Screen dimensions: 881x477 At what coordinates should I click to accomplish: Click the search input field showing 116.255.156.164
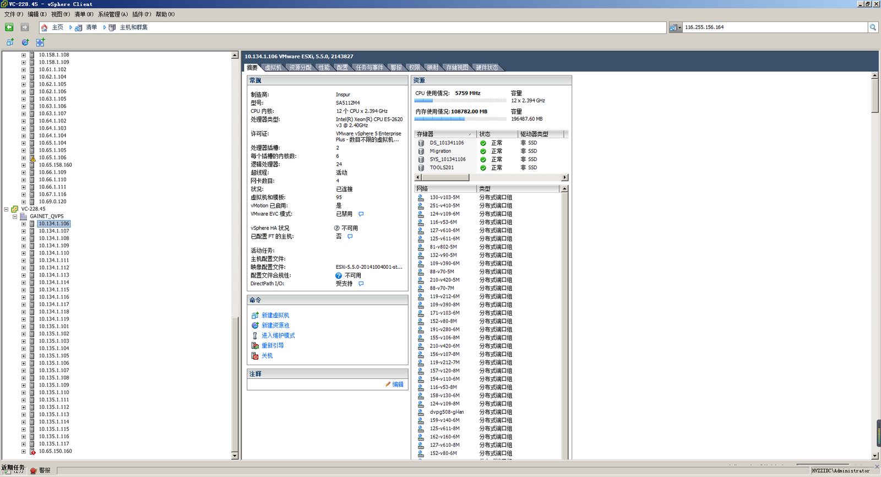point(775,27)
